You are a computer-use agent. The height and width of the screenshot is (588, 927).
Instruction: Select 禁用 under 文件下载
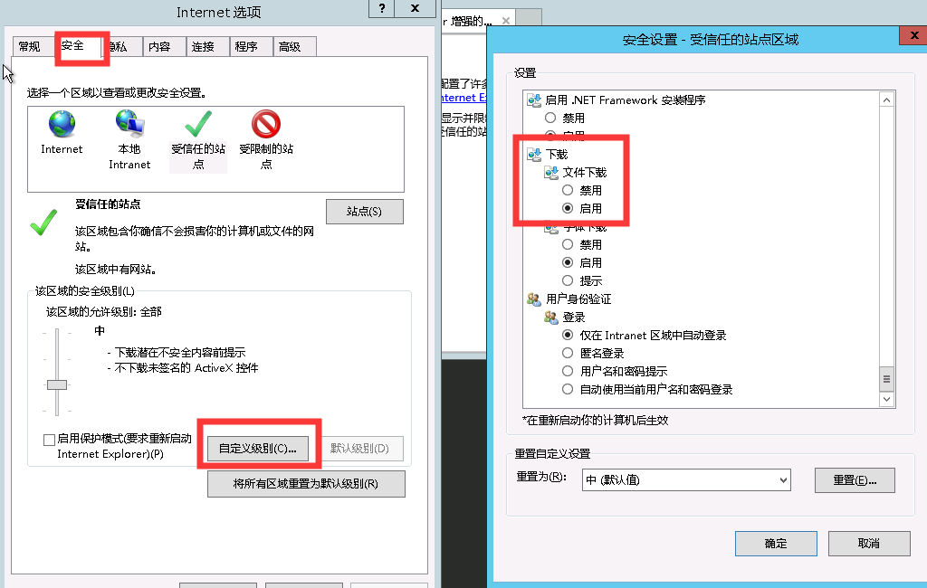click(568, 190)
